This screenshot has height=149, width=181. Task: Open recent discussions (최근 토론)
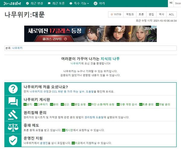pos(56,3)
